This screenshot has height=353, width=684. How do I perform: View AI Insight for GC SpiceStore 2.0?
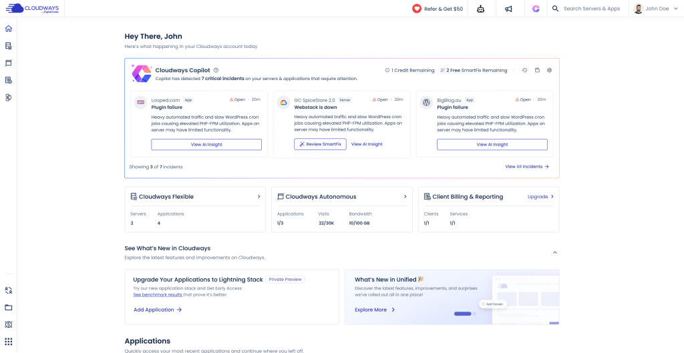click(x=367, y=144)
